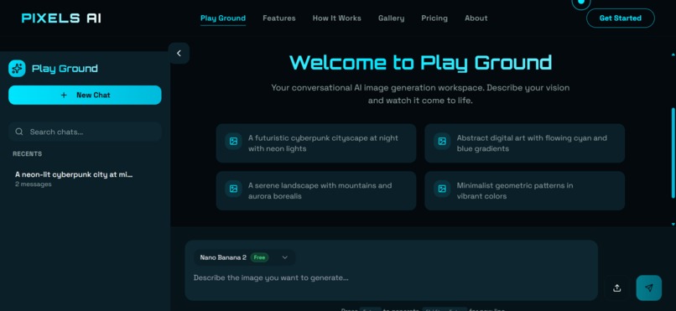The height and width of the screenshot is (311, 676).
Task: Focus the Search chats field
Action: pos(85,132)
